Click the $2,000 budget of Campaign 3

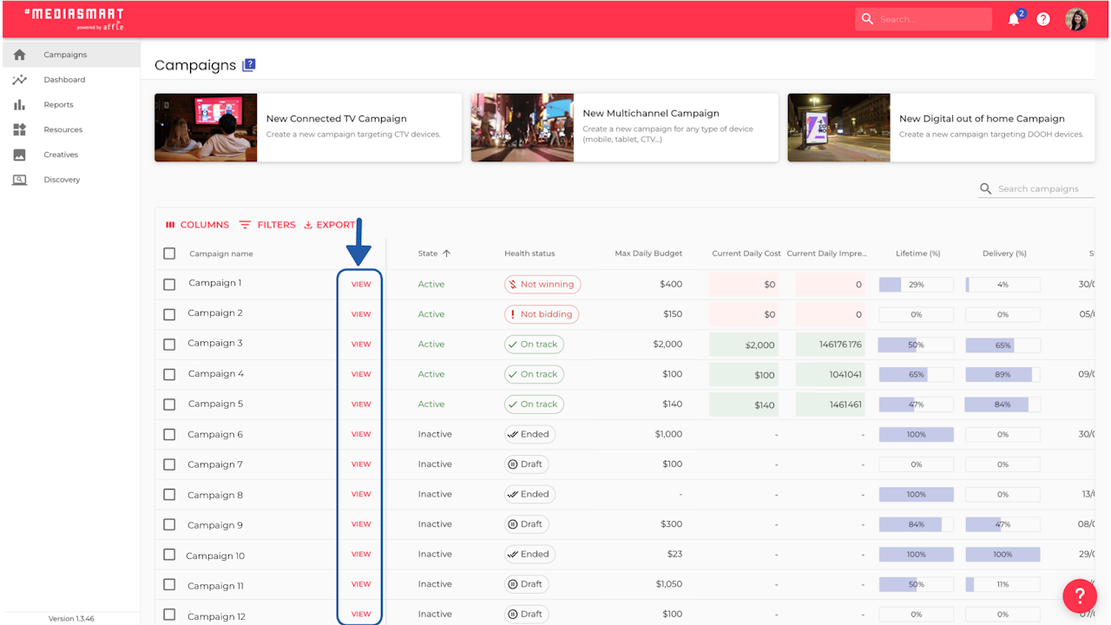pyautogui.click(x=667, y=344)
